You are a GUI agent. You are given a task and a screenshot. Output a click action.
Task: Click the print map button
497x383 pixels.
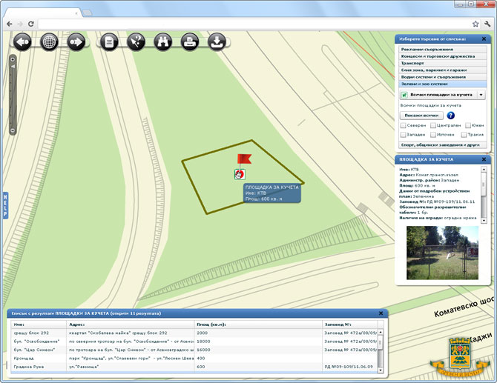[190, 41]
